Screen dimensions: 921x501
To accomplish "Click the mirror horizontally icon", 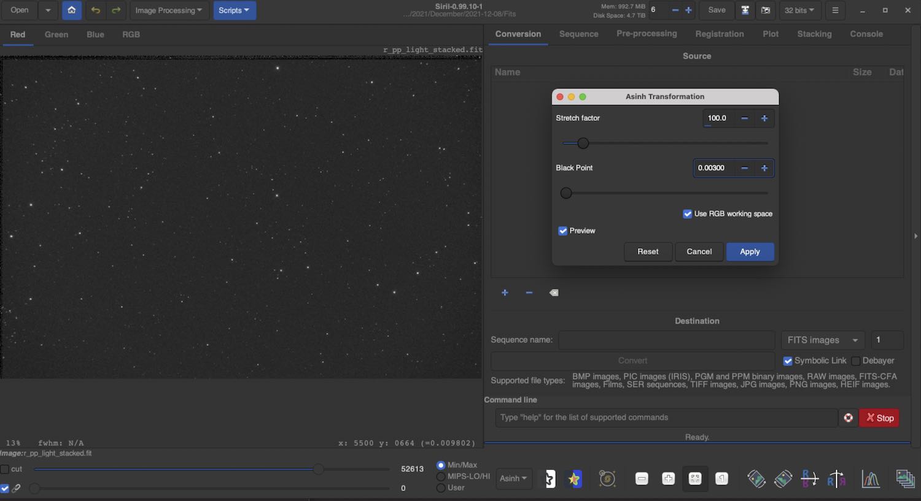I will 810,479.
